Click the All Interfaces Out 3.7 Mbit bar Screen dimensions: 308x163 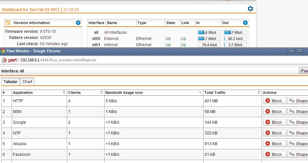pyautogui.click(x=235, y=32)
